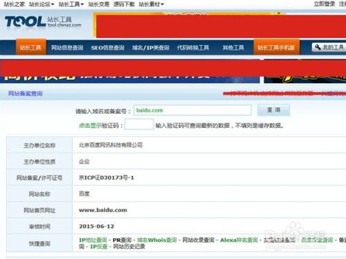The image size is (346, 259).
Task: Click the domain input containing baidu.com
Action: [192, 111]
